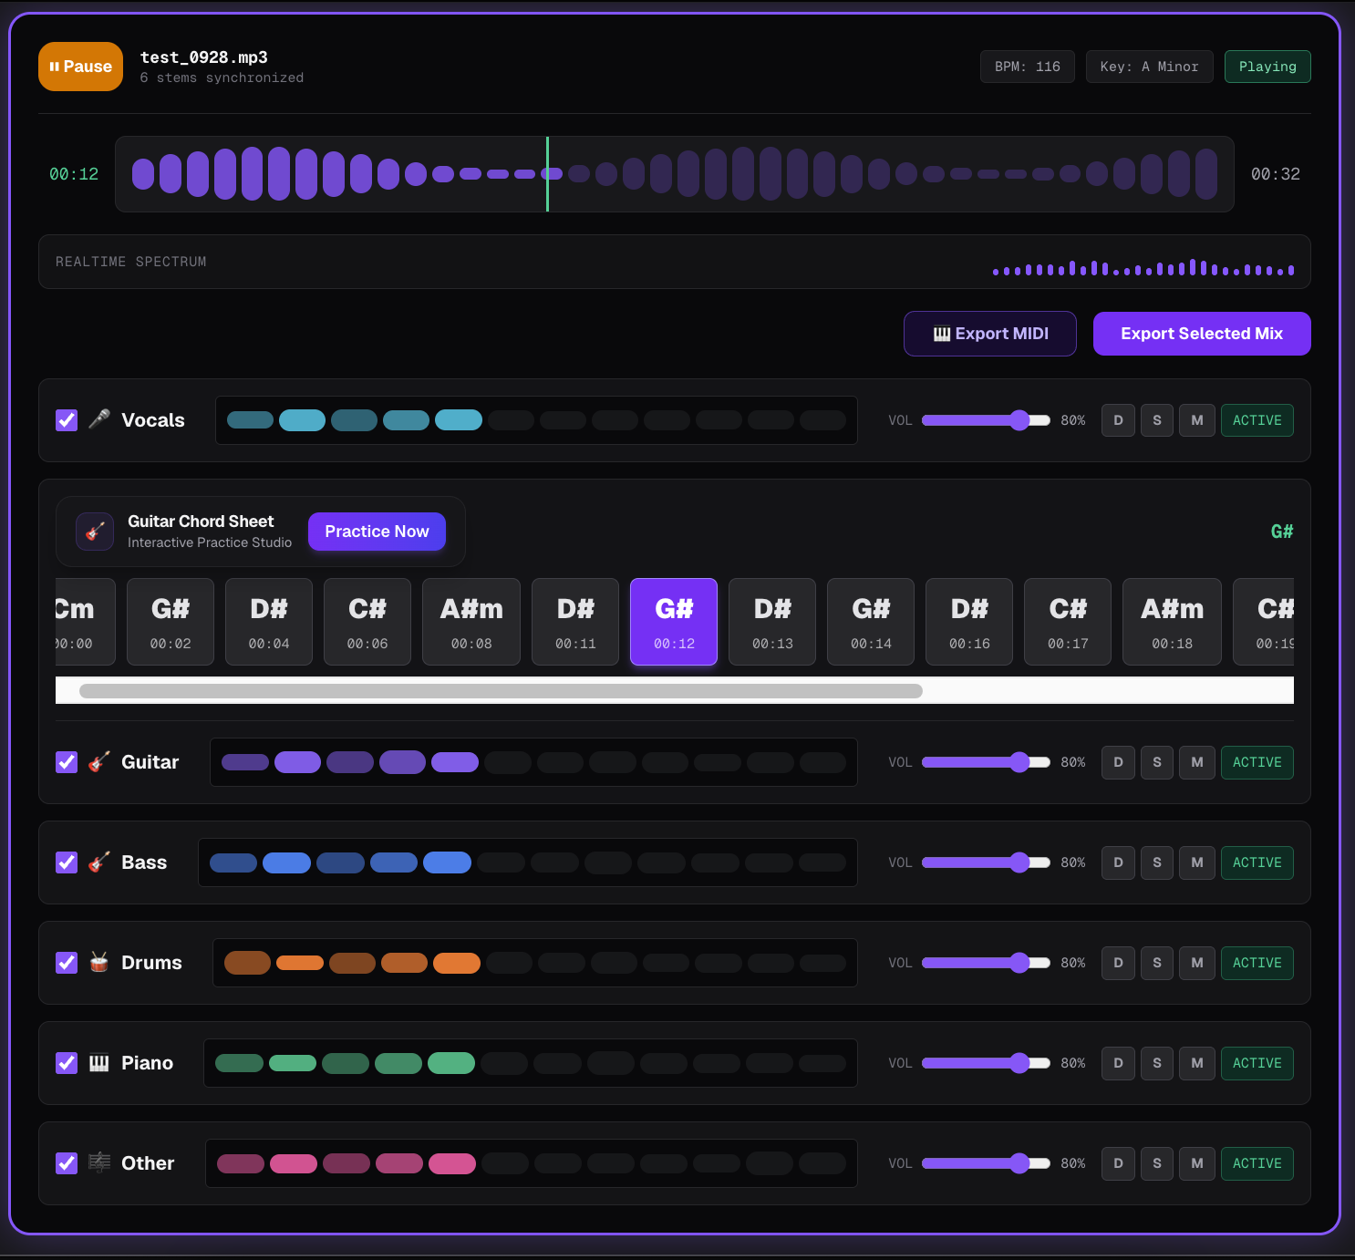Mute the Bass stem with M
Screen dimensions: 1355x1260
click(x=1197, y=862)
